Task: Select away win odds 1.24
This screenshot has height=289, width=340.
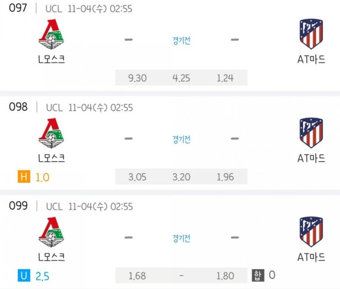Action: 225,78
